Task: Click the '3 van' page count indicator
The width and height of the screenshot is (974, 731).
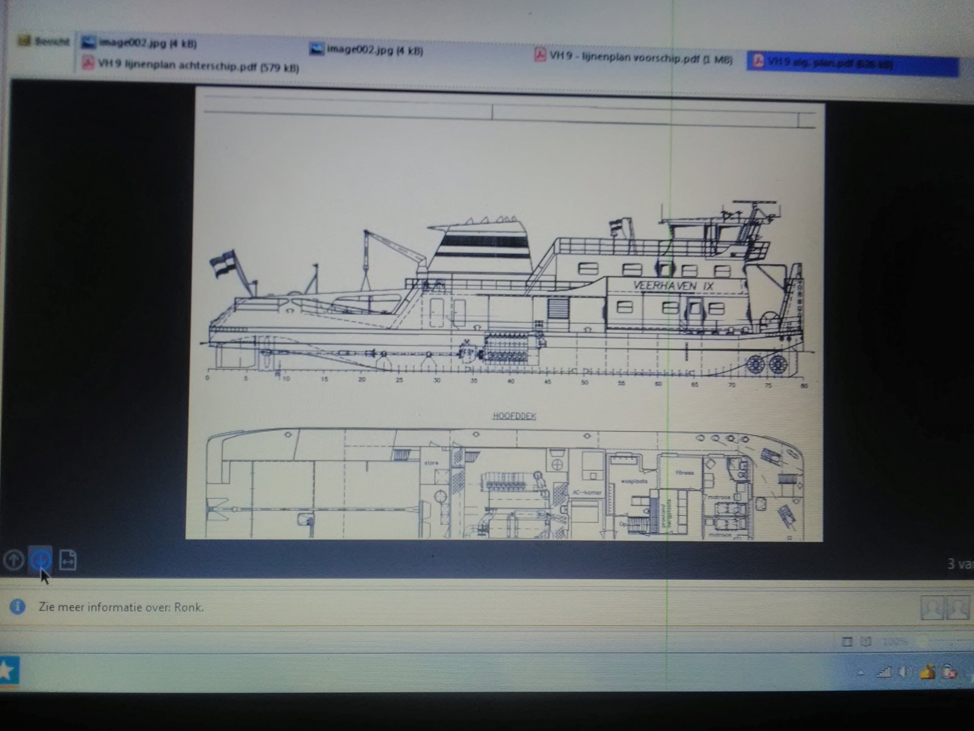Action: click(960, 564)
